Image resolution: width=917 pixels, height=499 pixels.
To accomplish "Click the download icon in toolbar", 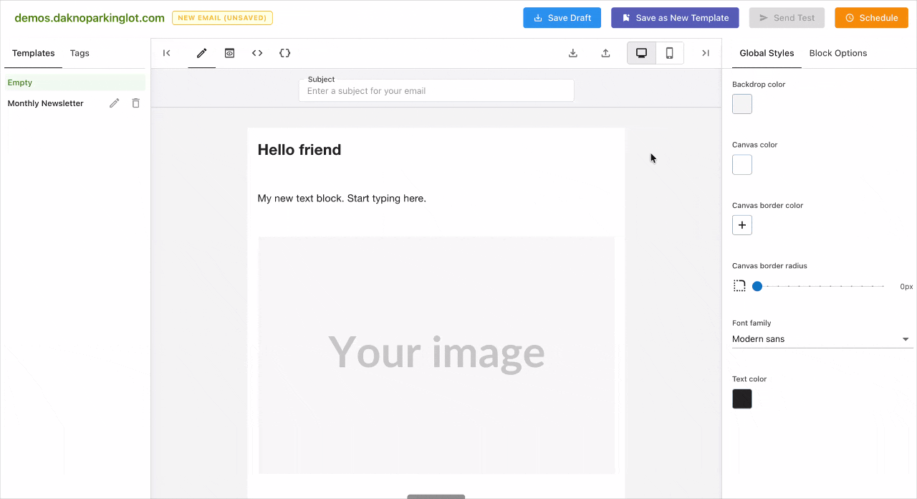I will point(573,53).
